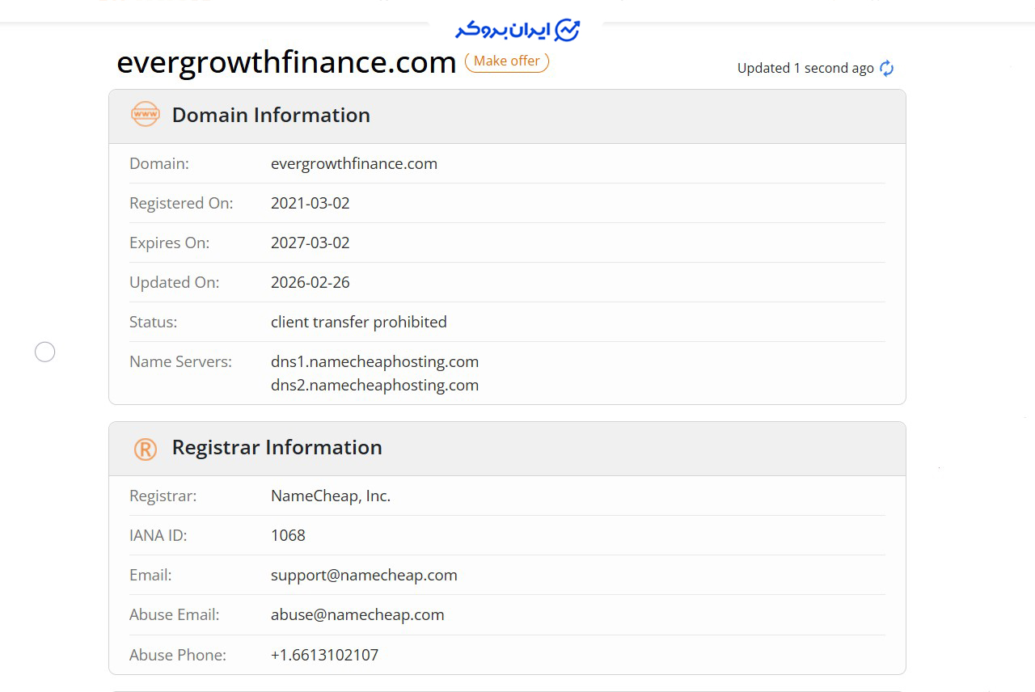This screenshot has width=1035, height=692.
Task: Click the www icon in Domain Information header
Action: [146, 115]
